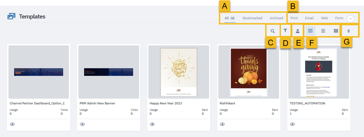This screenshot has width=364, height=137.
Task: Preview Channel Partner Dashboard_Option_C via eye icon
Action: [12, 124]
